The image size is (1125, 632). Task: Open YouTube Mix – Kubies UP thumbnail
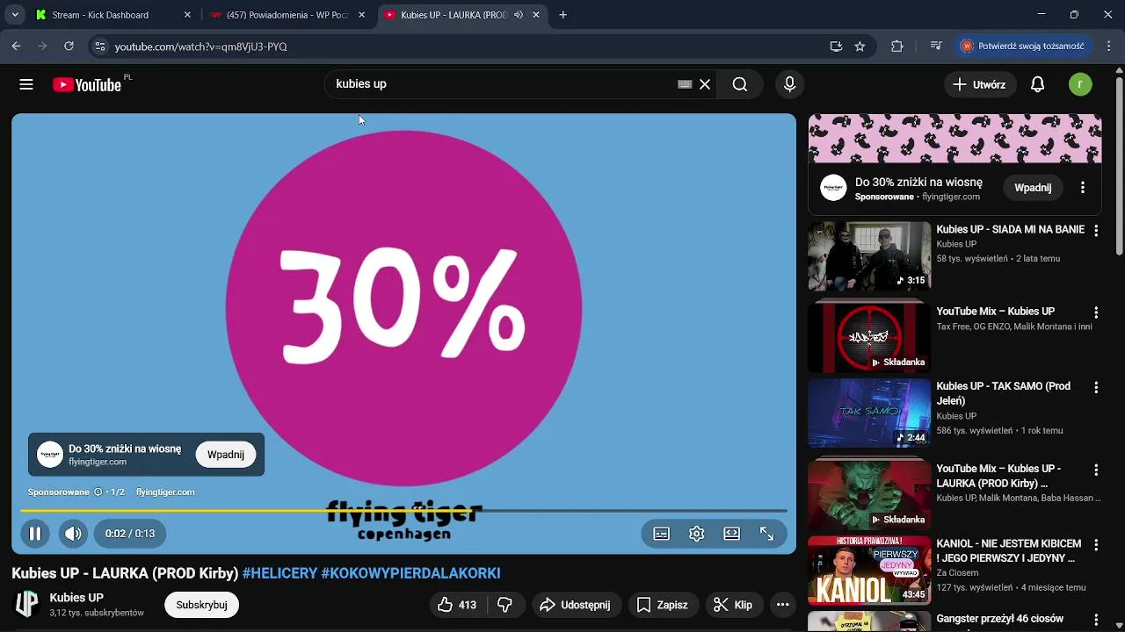click(869, 338)
